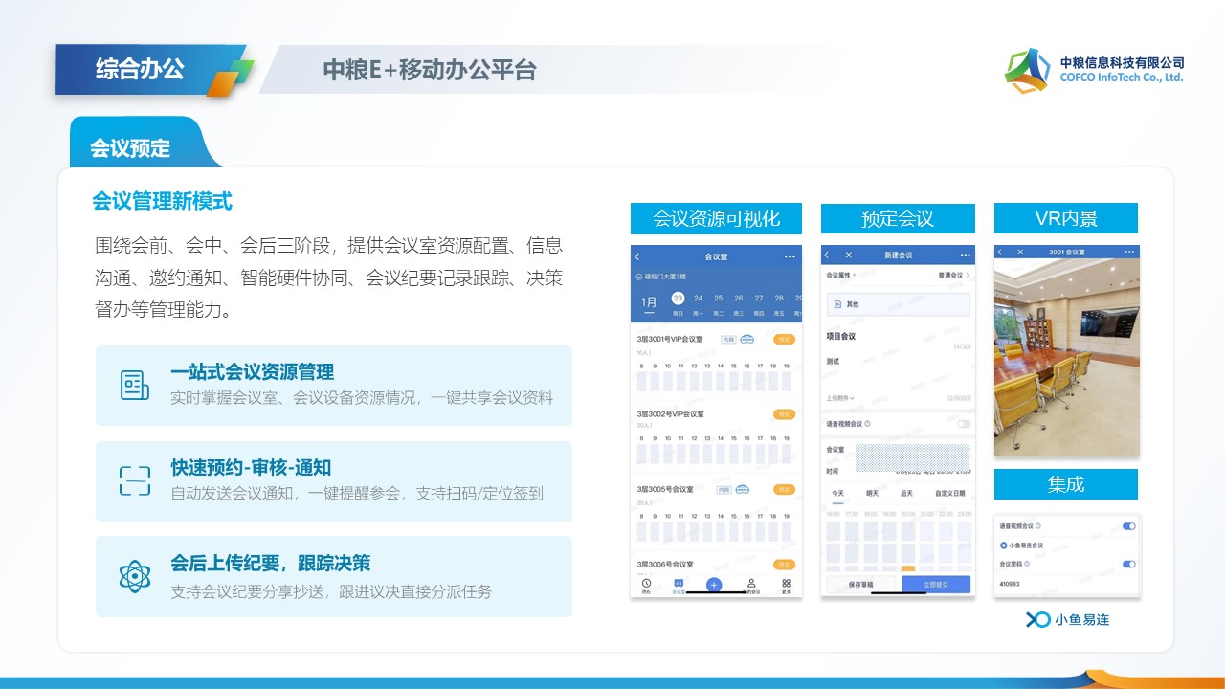Disable the 会议密码 toggle in 集成 panel
This screenshot has height=689, width=1225.
point(1128,565)
